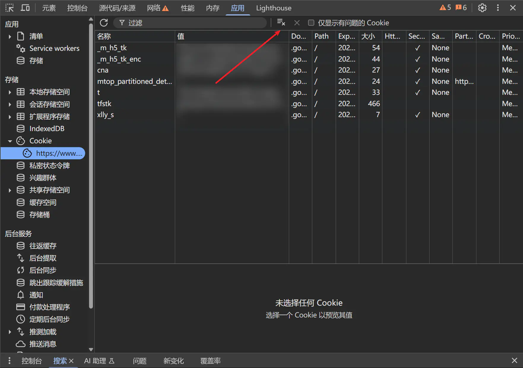
Task: Expand the 共享存储空间 tree node
Action: pos(10,190)
